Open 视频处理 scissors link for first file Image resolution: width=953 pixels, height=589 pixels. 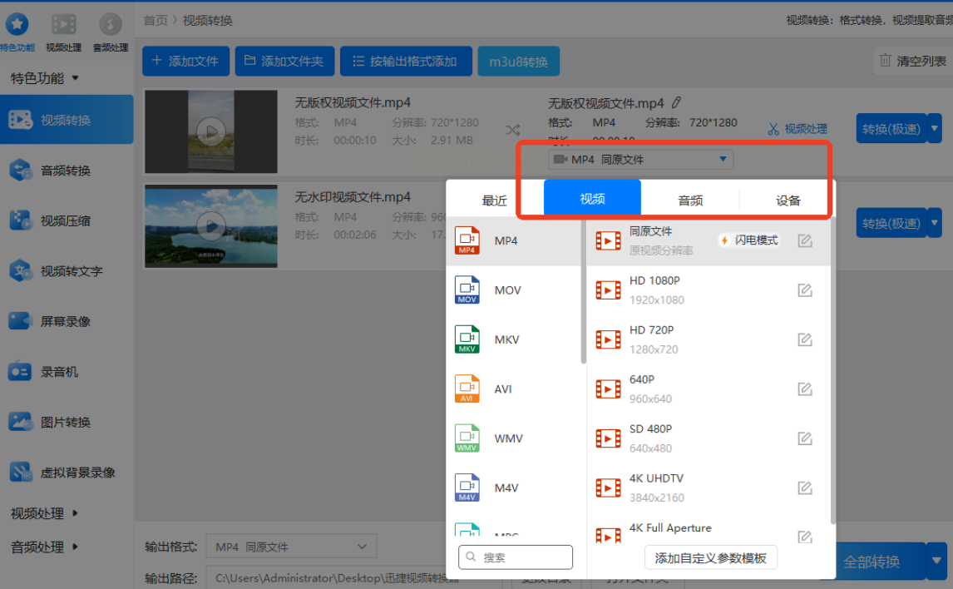click(x=797, y=129)
